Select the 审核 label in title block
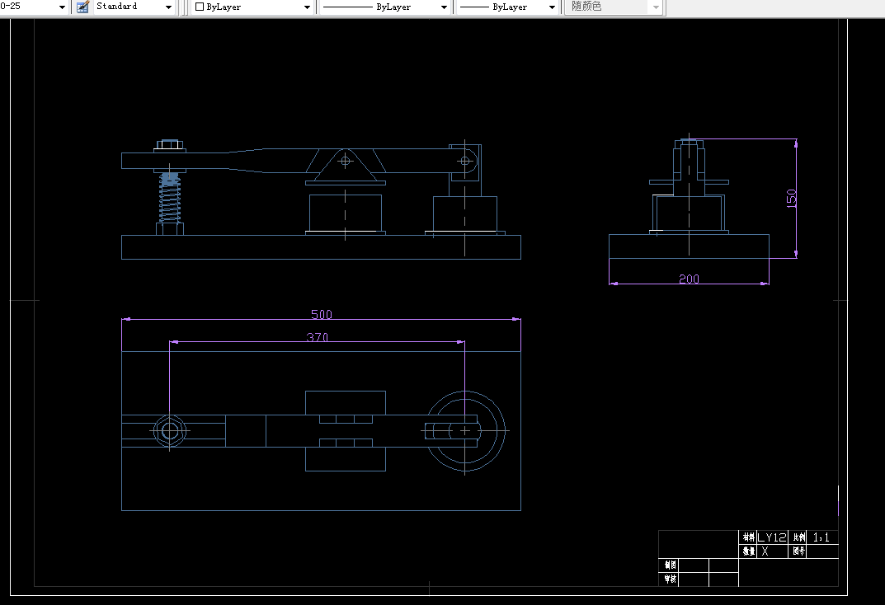Image resolution: width=885 pixels, height=605 pixels. tap(670, 579)
